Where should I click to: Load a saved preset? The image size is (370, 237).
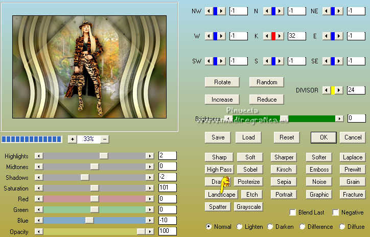[248, 137]
